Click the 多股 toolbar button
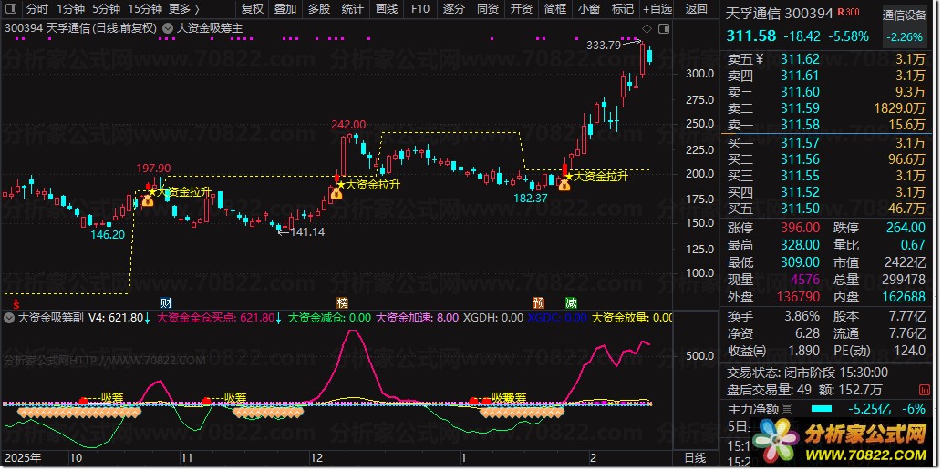The height and width of the screenshot is (470, 942). [x=319, y=9]
